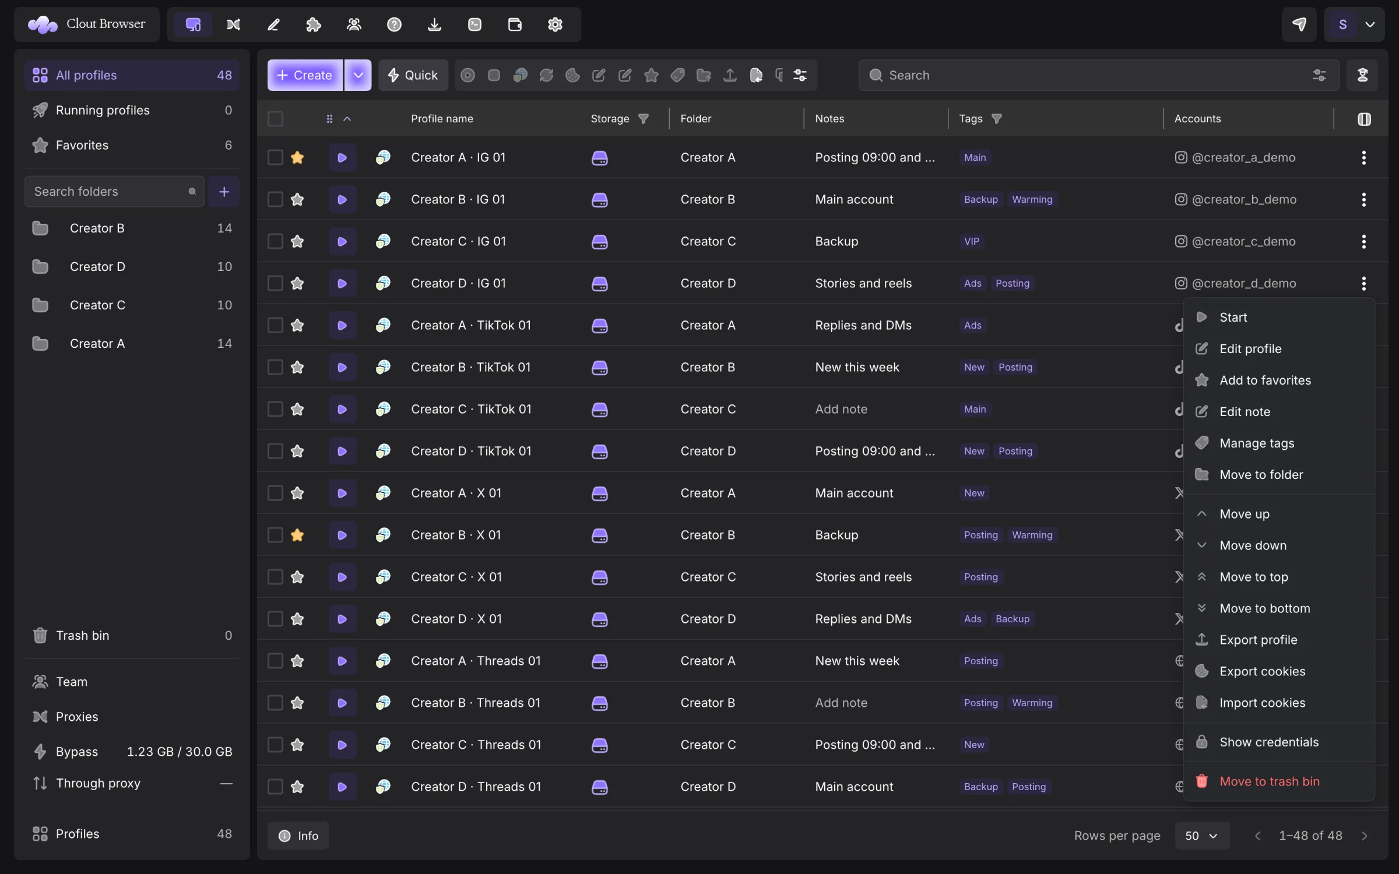Open the Proxies shuffle icon in top bar
The width and height of the screenshot is (1399, 874).
tap(233, 24)
